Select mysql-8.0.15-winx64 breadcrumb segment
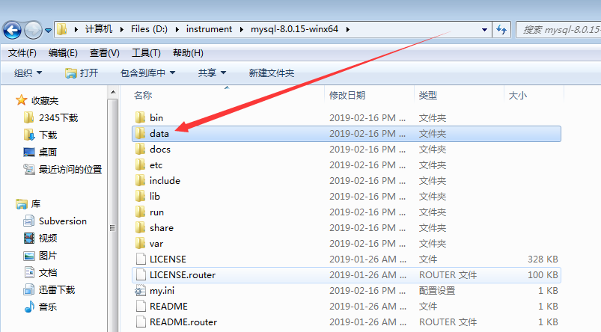The width and height of the screenshot is (601, 332). click(294, 29)
